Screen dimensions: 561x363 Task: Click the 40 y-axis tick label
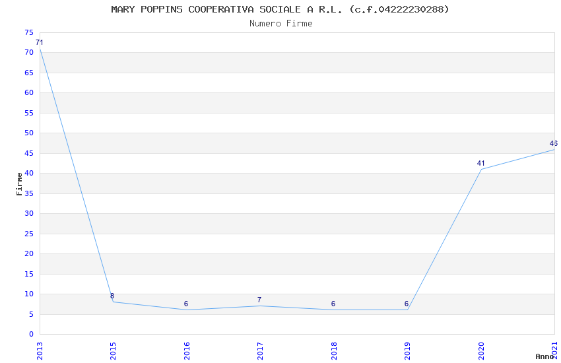29,173
